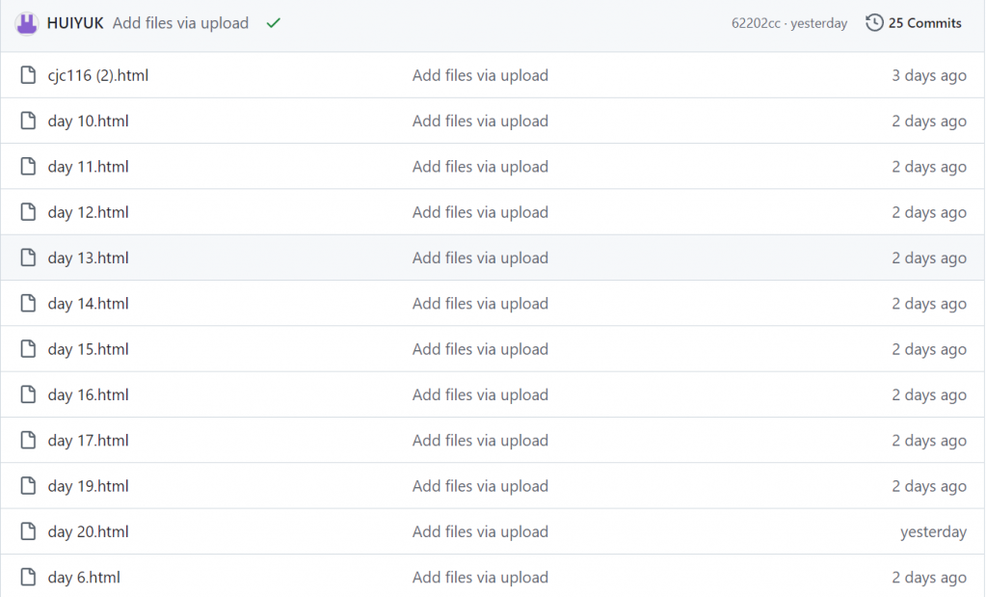The image size is (987, 597).
Task: Open the HUIYUK author profile link
Action: pos(75,23)
